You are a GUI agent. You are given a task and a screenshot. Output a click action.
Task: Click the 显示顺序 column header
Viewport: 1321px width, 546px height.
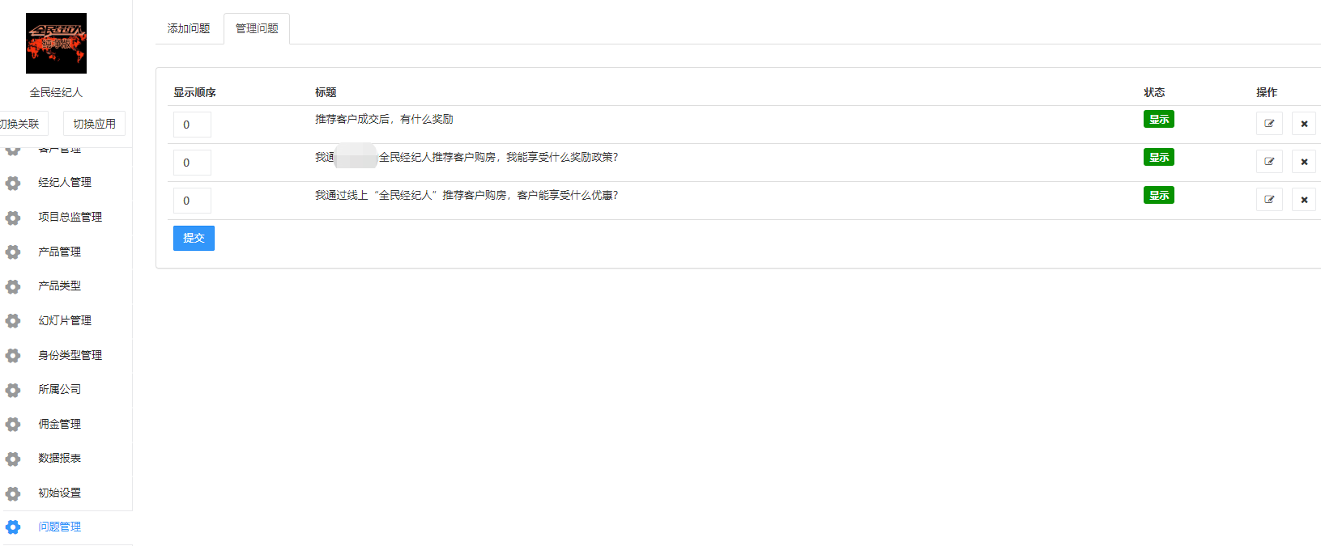194,92
